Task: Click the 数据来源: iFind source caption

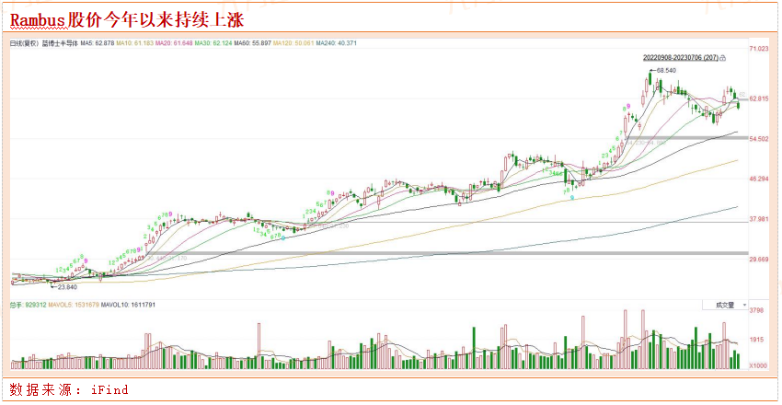Action: click(x=69, y=389)
